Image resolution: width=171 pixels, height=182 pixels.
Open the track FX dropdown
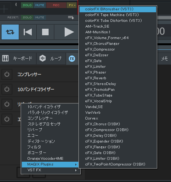click(x=72, y=5)
